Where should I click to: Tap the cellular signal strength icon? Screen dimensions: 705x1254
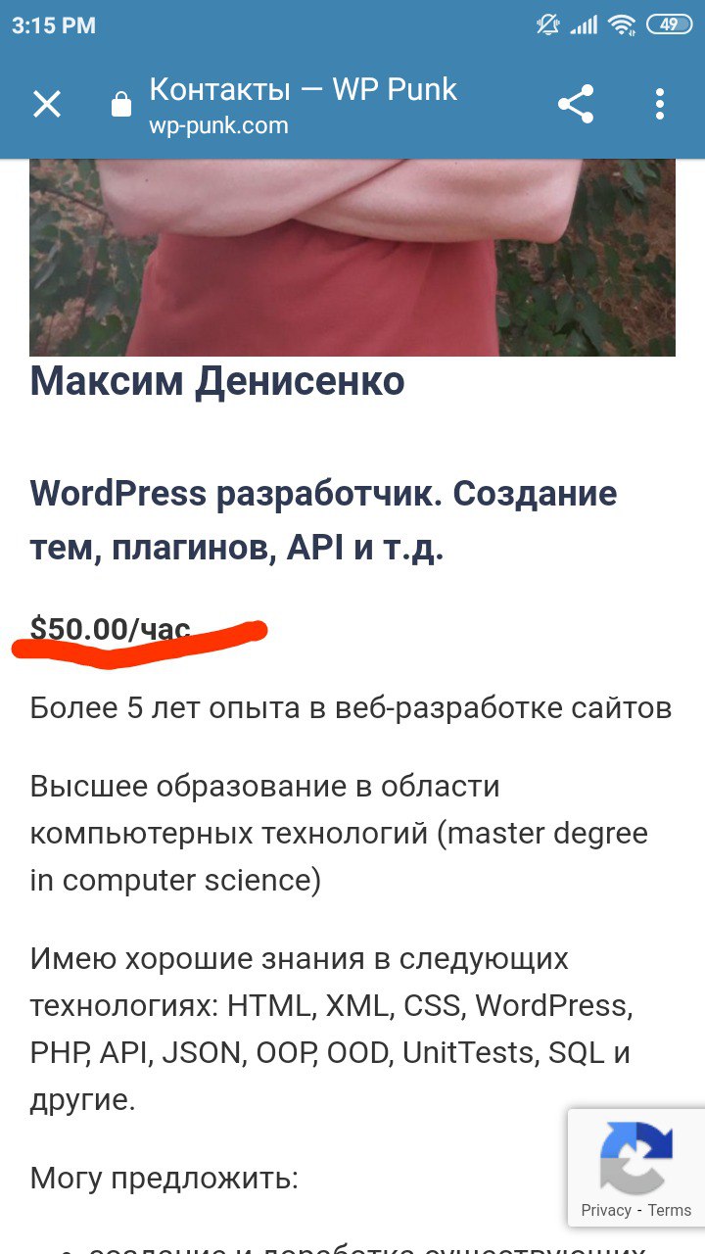point(584,25)
